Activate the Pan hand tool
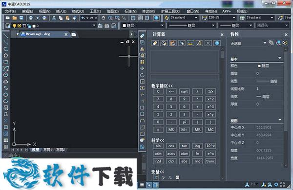The image size is (293, 190). click(104, 18)
